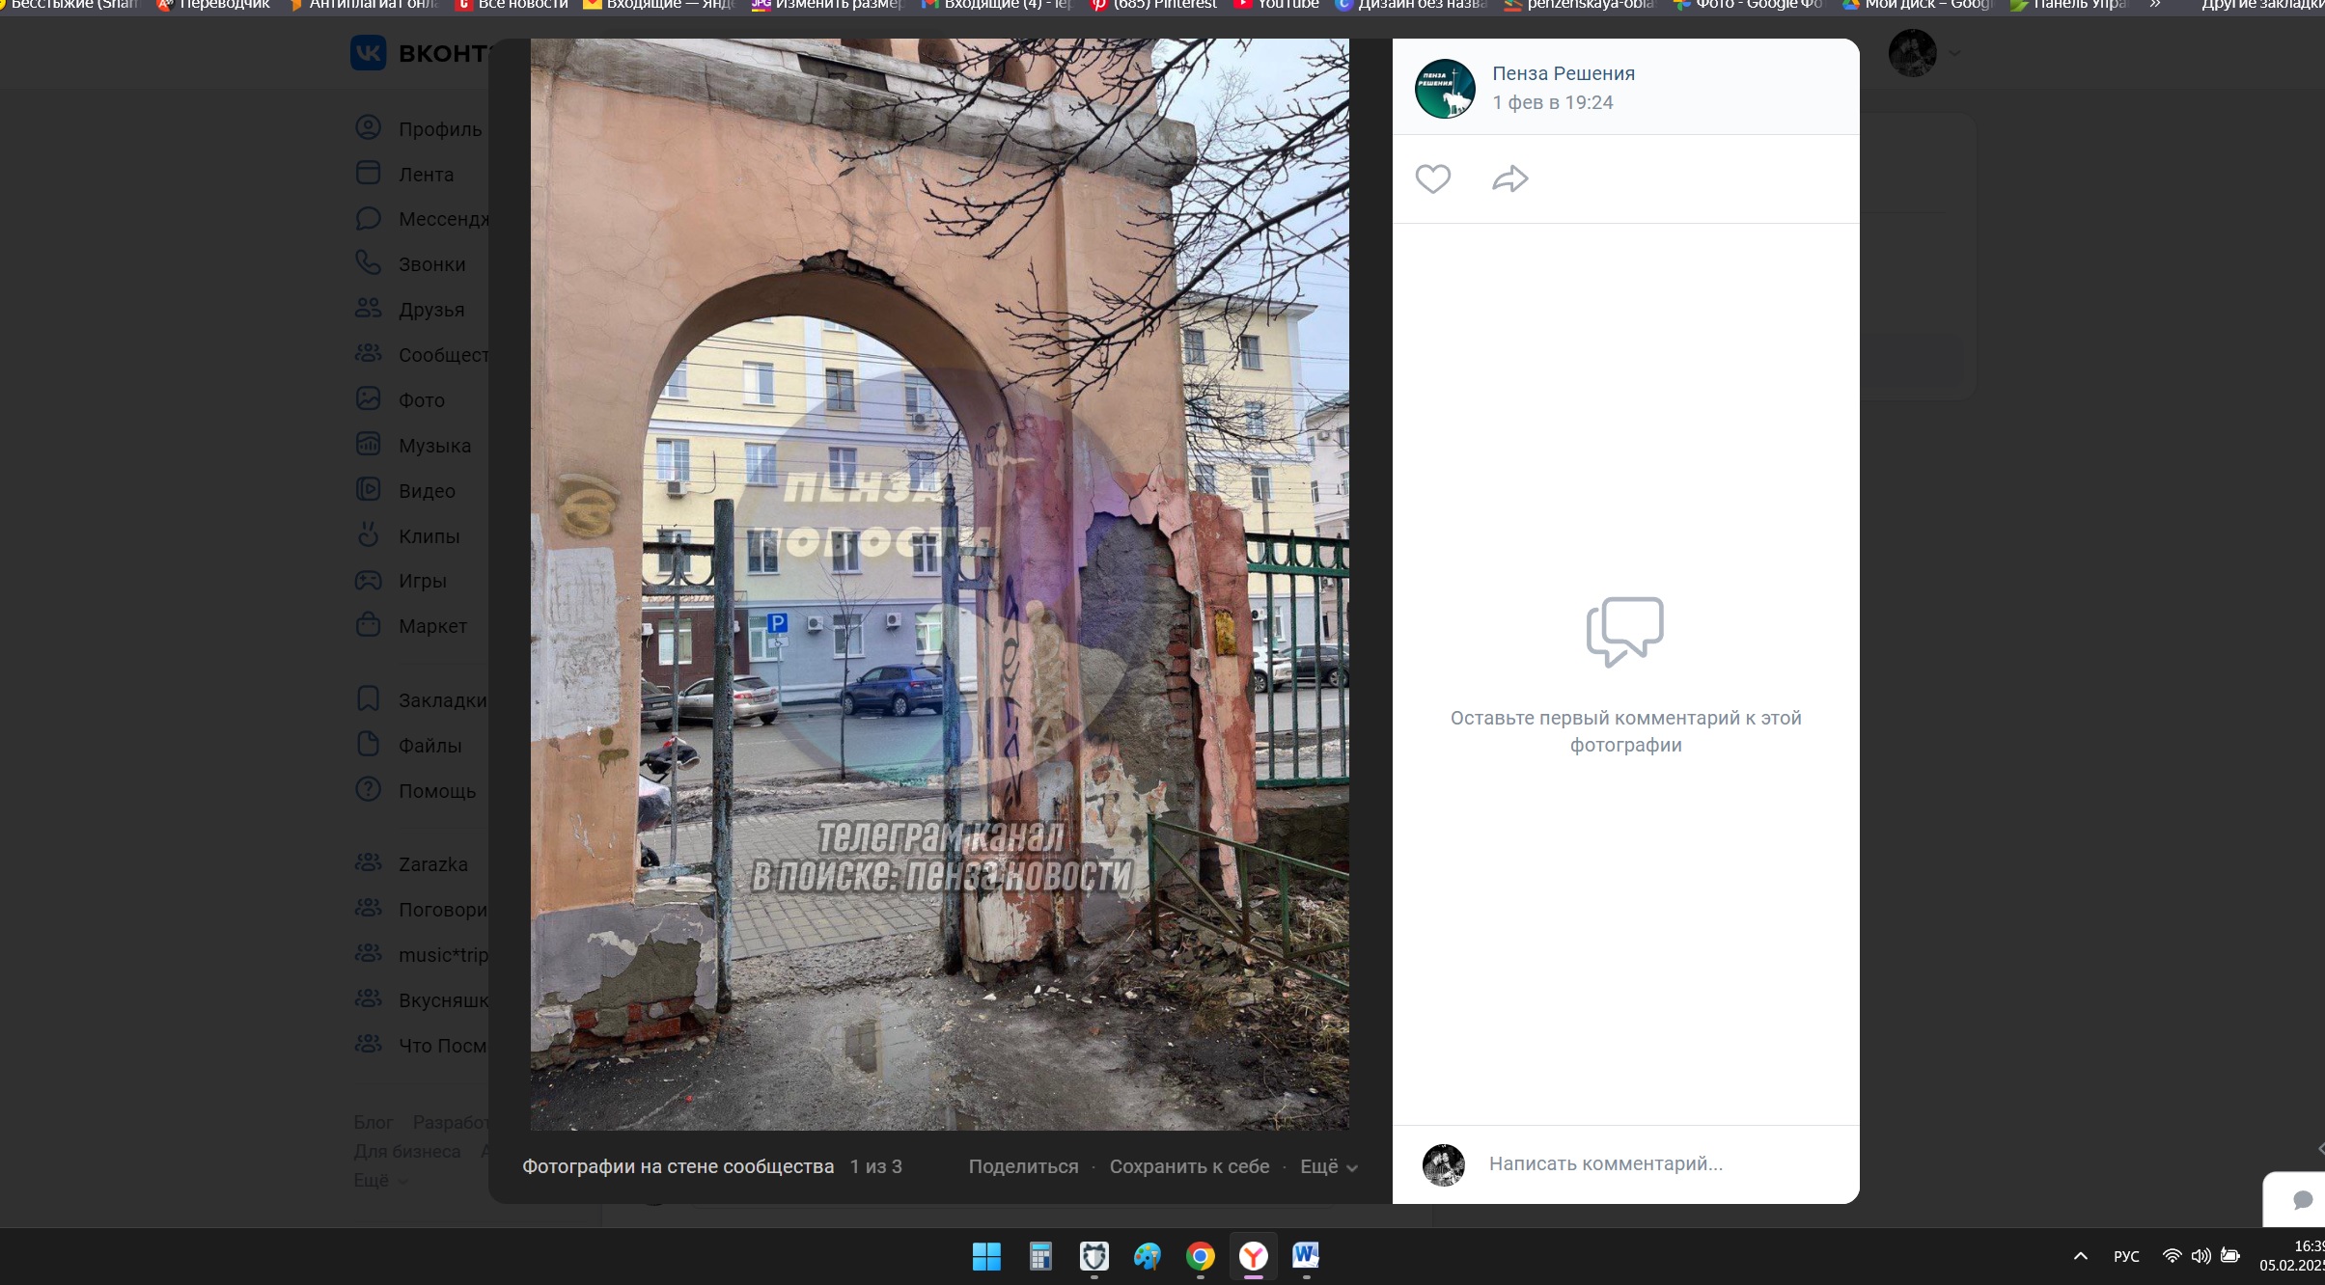Open Файлы menu item
Screen dimensions: 2325x1285
[429, 746]
